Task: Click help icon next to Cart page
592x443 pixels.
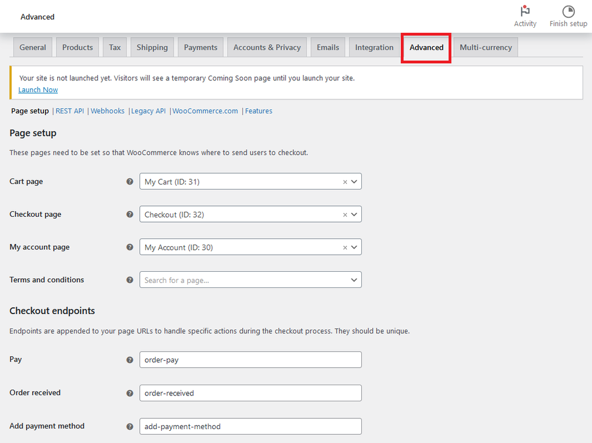Action: pyautogui.click(x=129, y=182)
